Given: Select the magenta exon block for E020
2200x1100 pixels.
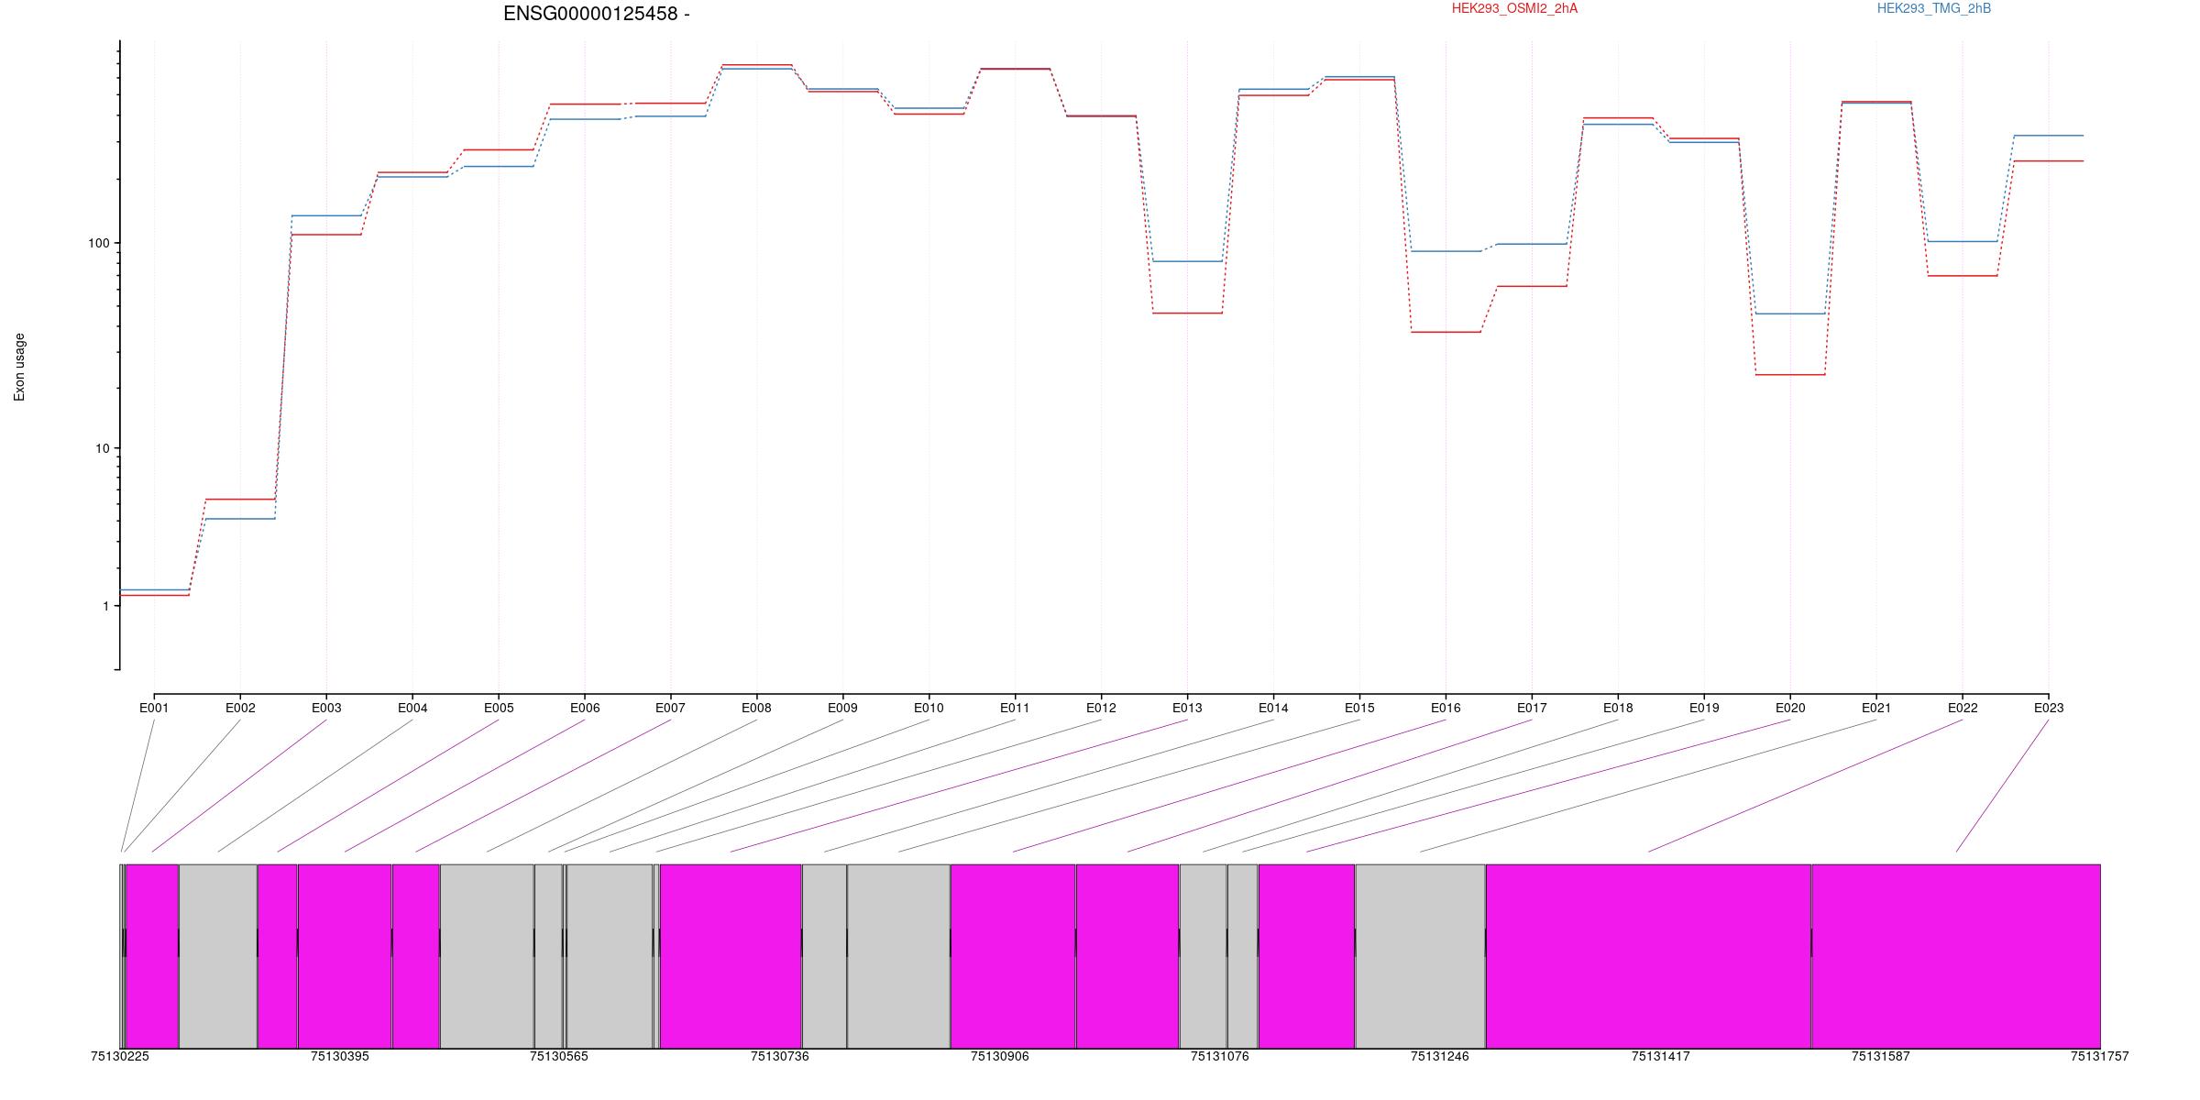Looking at the screenshot, I should pyautogui.click(x=1306, y=956).
